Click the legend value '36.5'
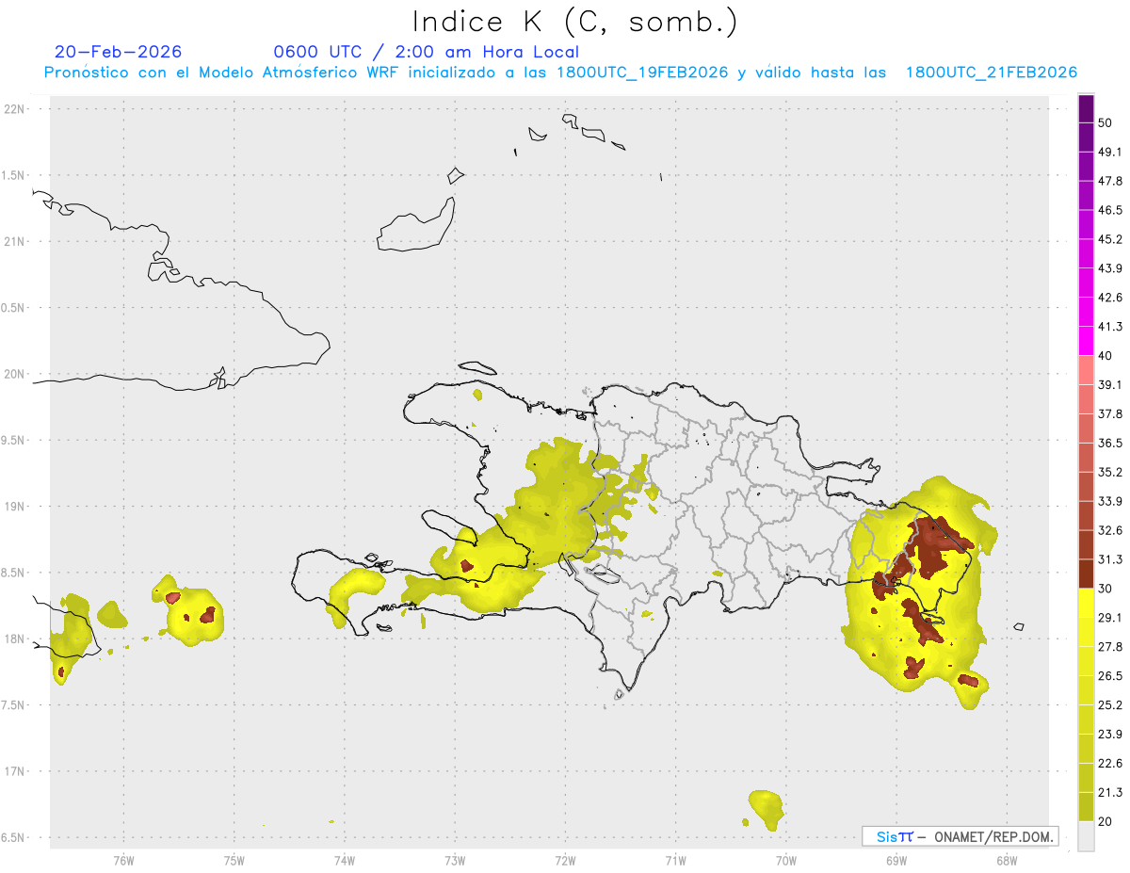The height and width of the screenshot is (873, 1130). tap(1110, 443)
